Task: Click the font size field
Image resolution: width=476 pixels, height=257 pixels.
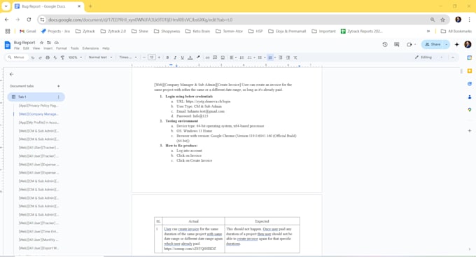Action: [152, 57]
